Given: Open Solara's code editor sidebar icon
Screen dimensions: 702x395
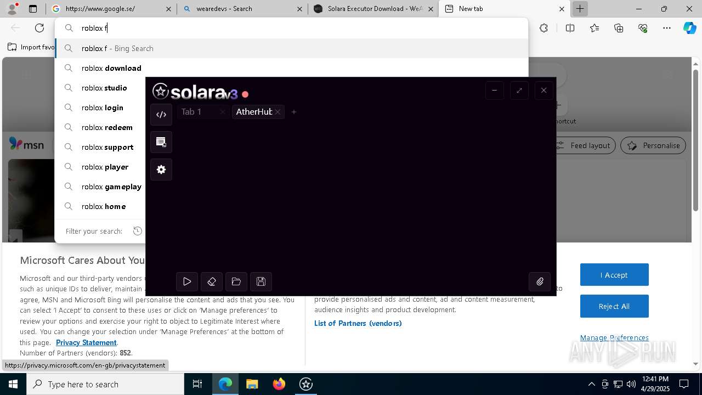Looking at the screenshot, I should coord(161,115).
